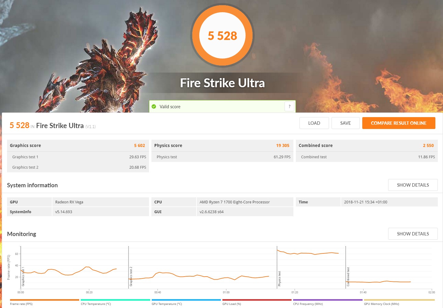Click the Graphics score heading
Image resolution: width=443 pixels, height=308 pixels.
[25, 145]
